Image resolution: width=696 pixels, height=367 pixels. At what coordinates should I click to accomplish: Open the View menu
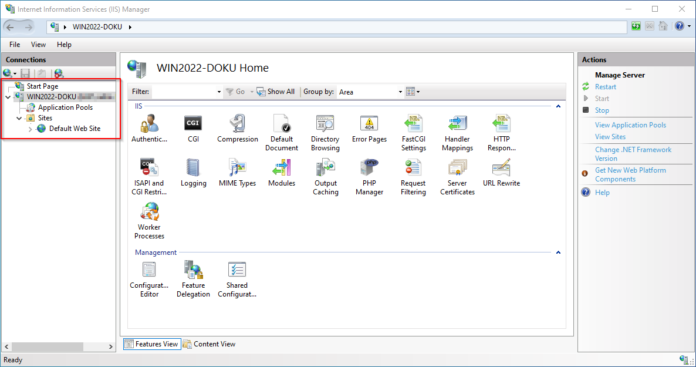pos(38,45)
